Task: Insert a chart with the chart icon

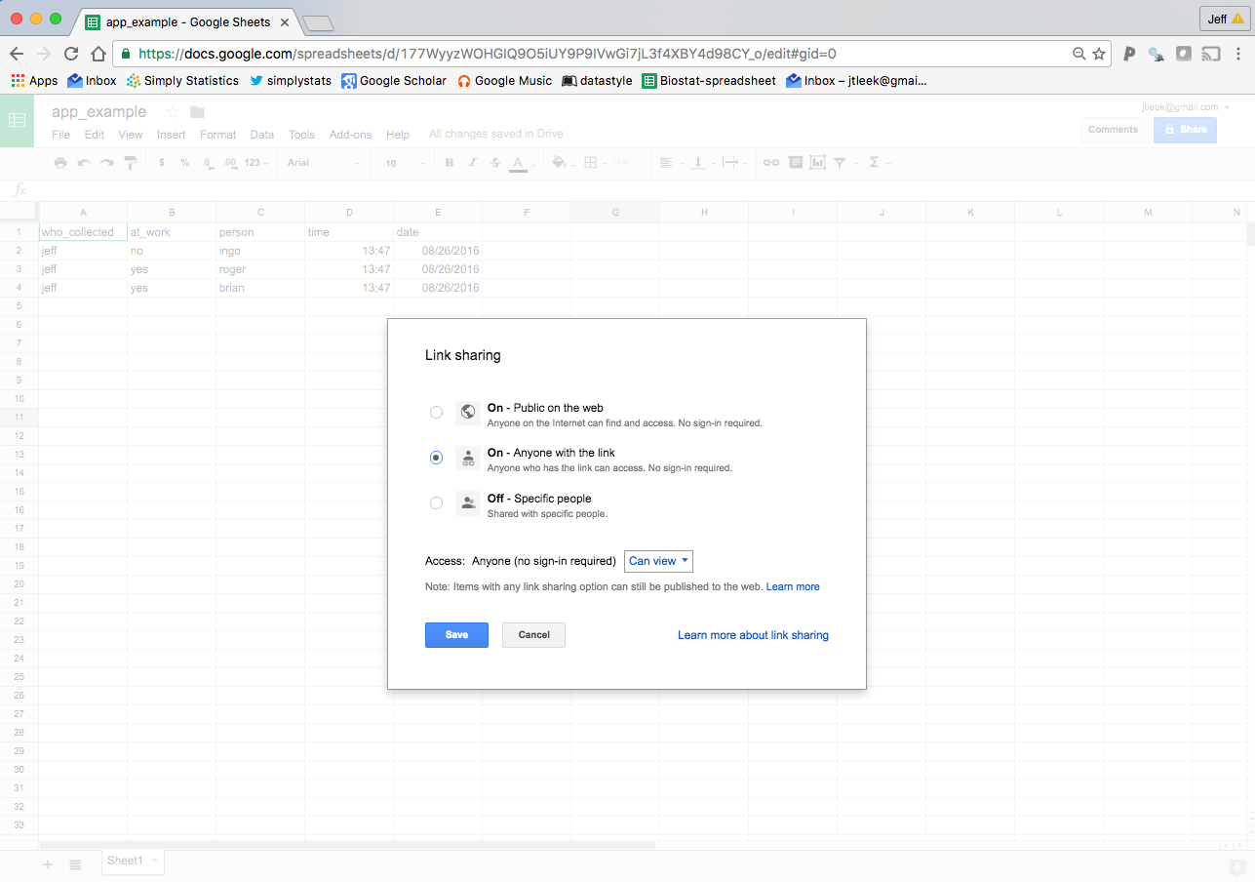Action: pyautogui.click(x=815, y=162)
